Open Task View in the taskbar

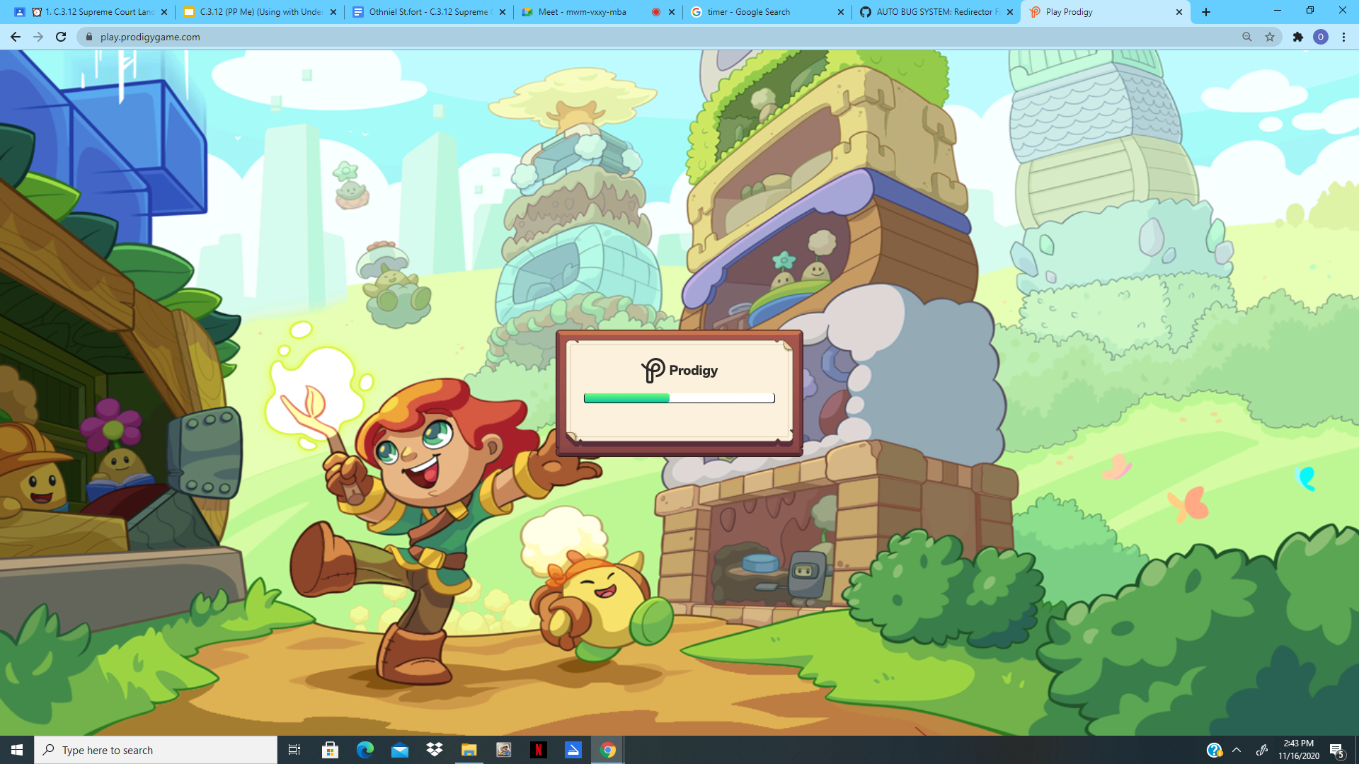[x=294, y=750]
